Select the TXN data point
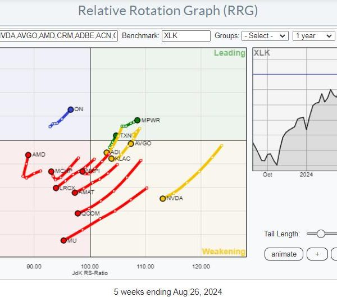Viewport: 337px width, 297px height. (x=116, y=135)
